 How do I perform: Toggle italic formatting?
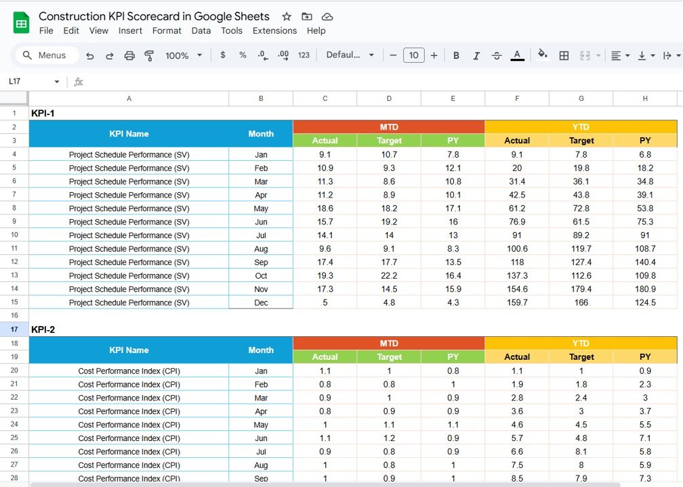click(476, 55)
